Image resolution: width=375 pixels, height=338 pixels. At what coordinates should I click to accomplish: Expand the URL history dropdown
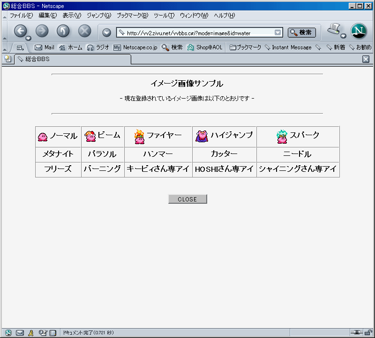277,32
